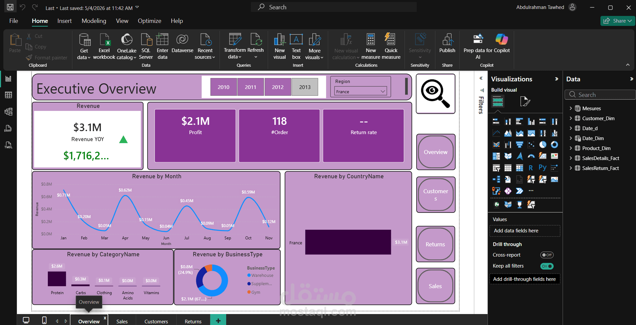Screen dimensions: 636x325
Task: Click the Customers navigation button on canvas
Action: [x=435, y=195]
